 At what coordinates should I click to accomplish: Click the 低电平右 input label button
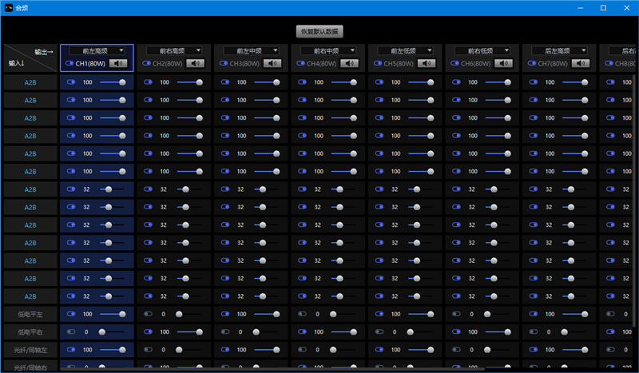coord(30,331)
